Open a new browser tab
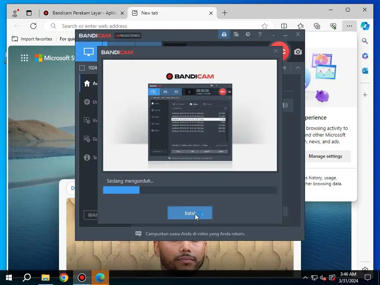The width and height of the screenshot is (380, 285). coord(225,13)
